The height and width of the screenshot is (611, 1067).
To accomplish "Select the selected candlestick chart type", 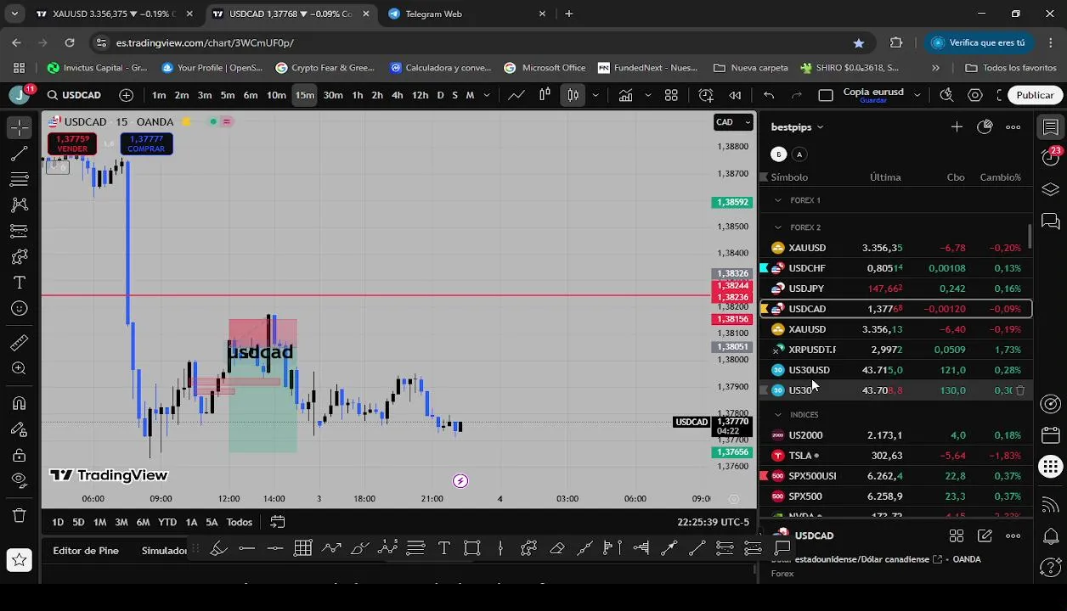I will 573,95.
